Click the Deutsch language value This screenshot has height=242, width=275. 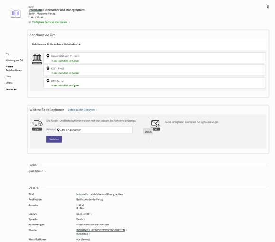tap(81, 219)
